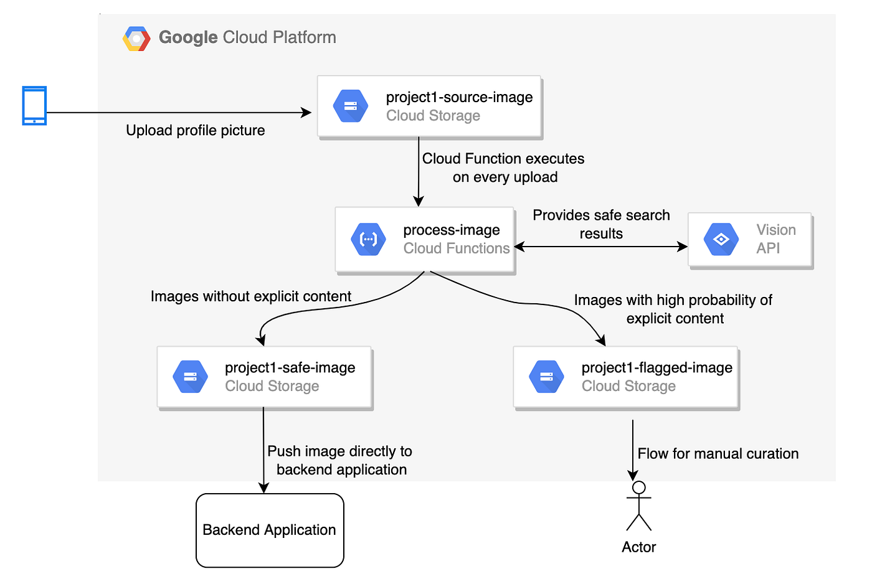Screen dimensions: 872x584
Task: Click the project1-flagged-image Cloud Storage icon
Action: (546, 377)
